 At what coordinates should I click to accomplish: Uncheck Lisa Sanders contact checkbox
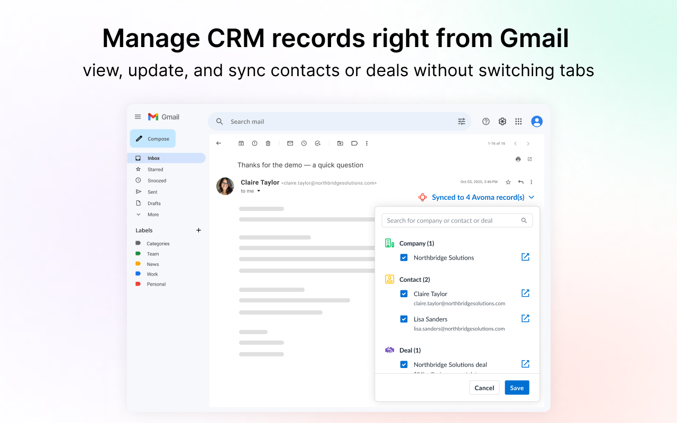(404, 319)
